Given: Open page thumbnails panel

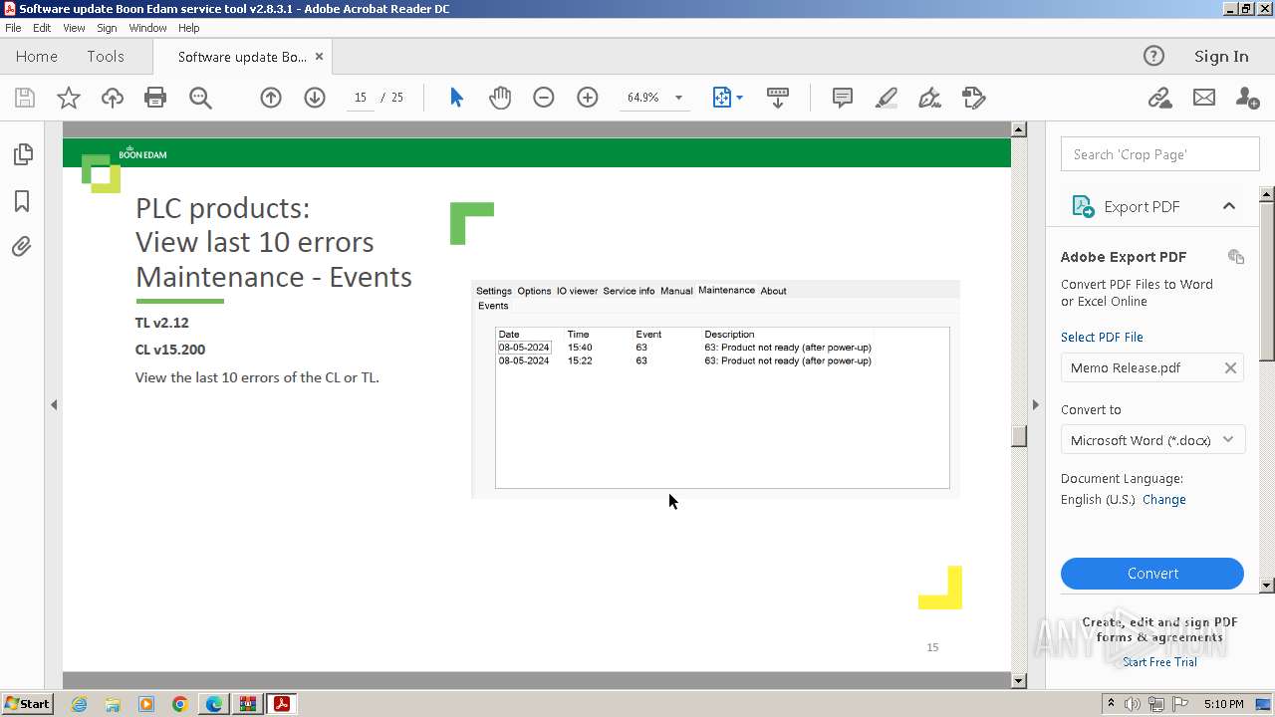Looking at the screenshot, I should (22, 154).
